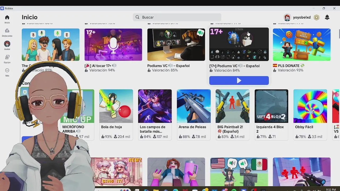
Task: Click the Roblox app logo in title bar
Action: pos(2,8)
